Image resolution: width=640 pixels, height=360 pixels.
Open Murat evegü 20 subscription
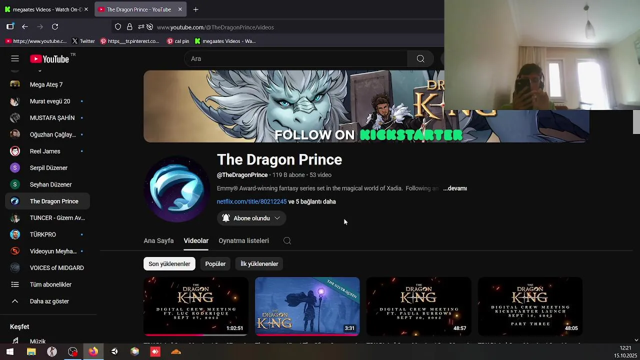pos(47,101)
